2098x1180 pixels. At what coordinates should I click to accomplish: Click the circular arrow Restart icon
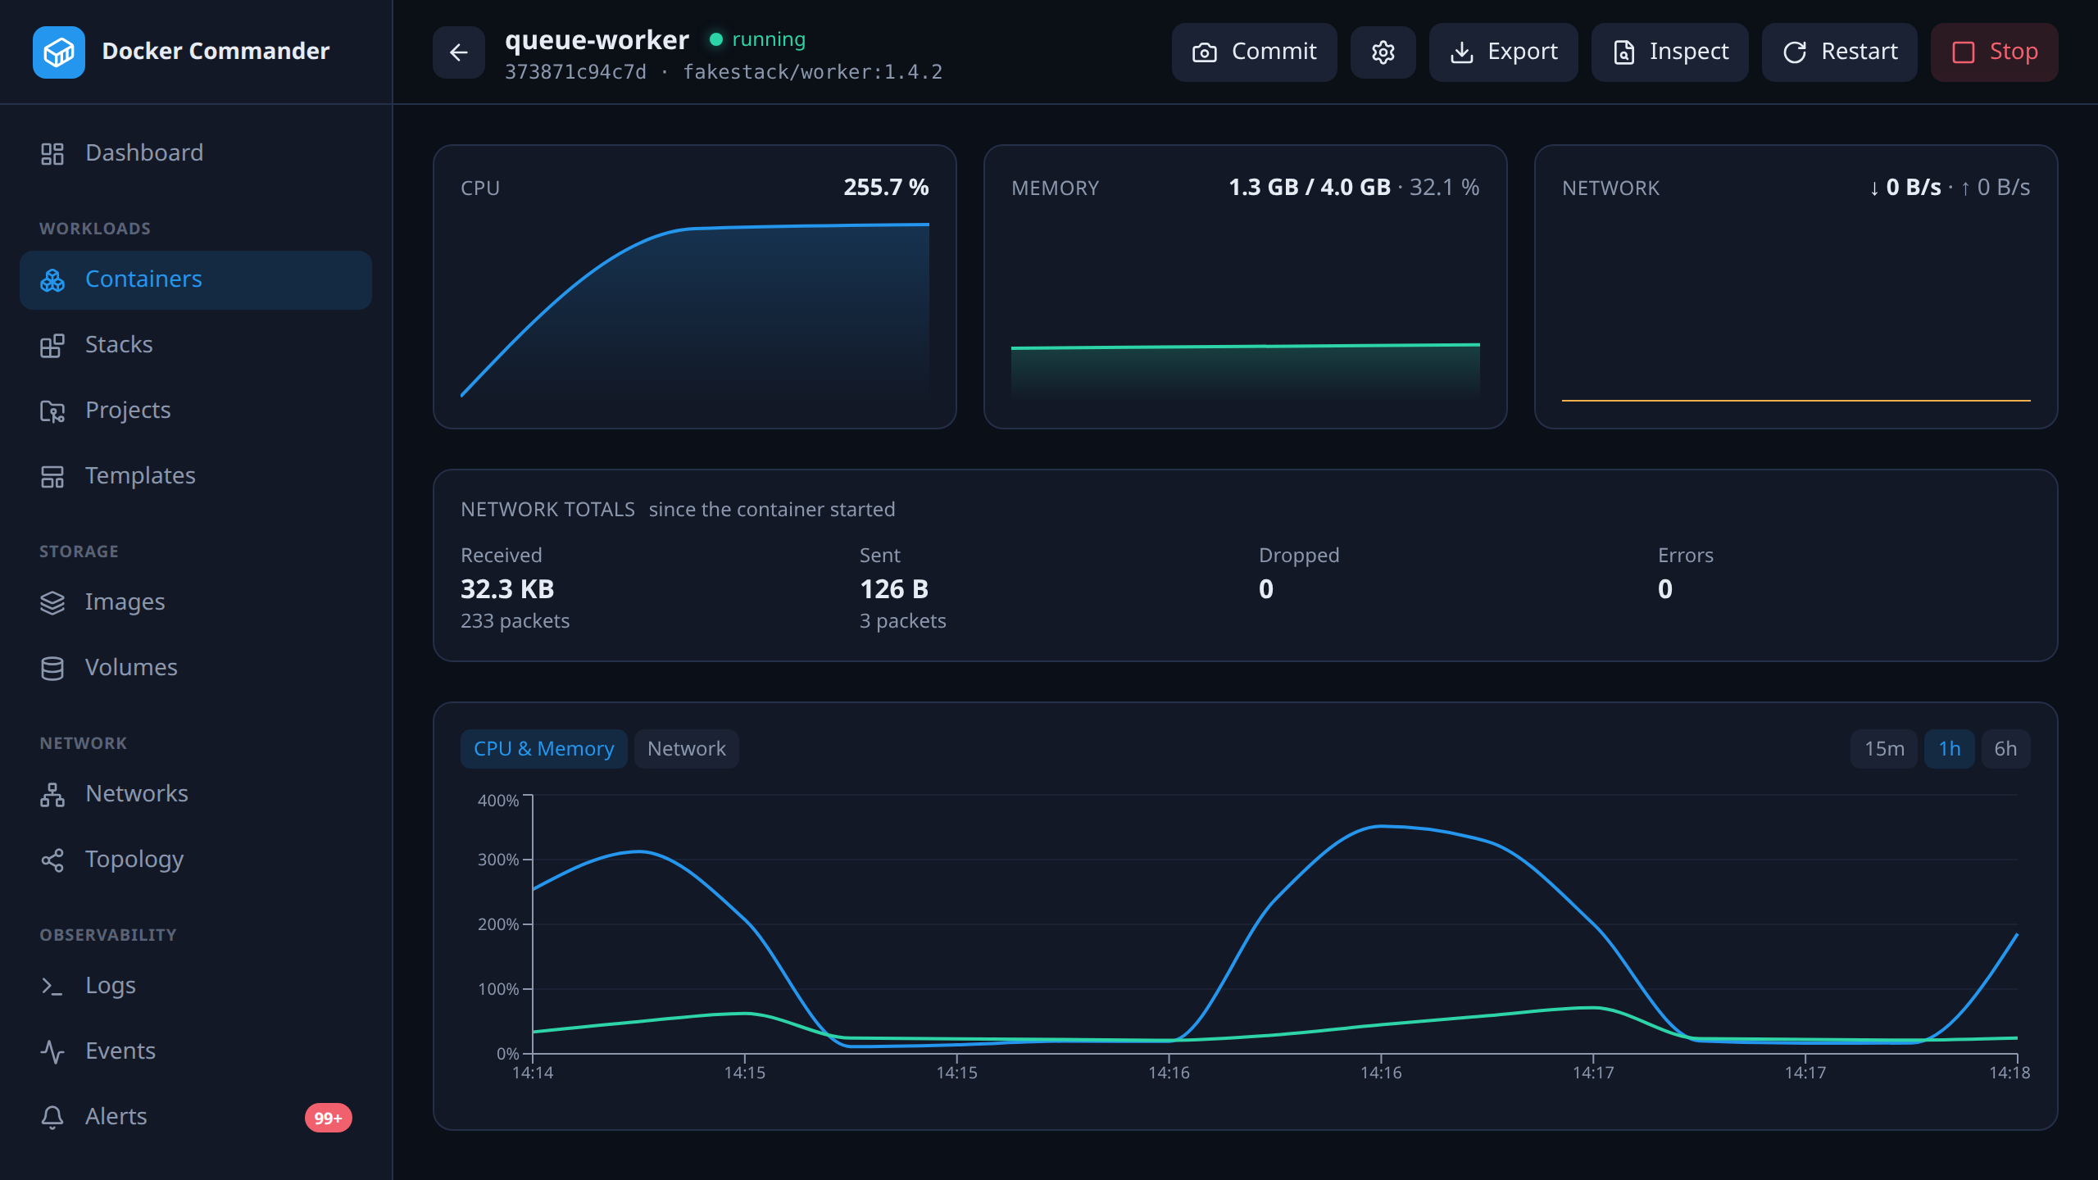point(1795,52)
